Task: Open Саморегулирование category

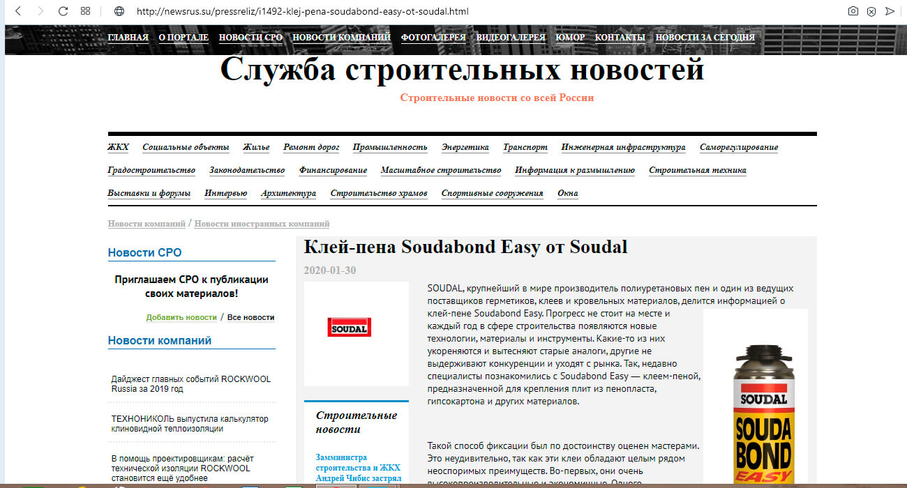Action: 739,147
